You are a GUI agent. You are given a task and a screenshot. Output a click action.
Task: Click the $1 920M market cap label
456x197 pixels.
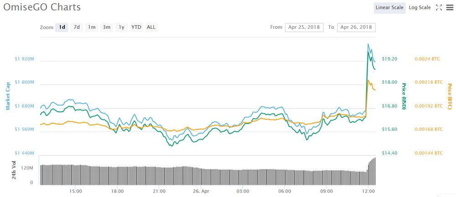click(x=25, y=59)
